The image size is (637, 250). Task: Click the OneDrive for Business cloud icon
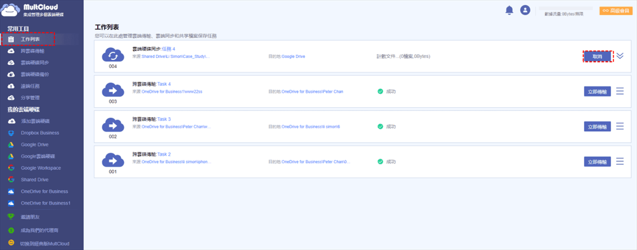[x=11, y=191]
